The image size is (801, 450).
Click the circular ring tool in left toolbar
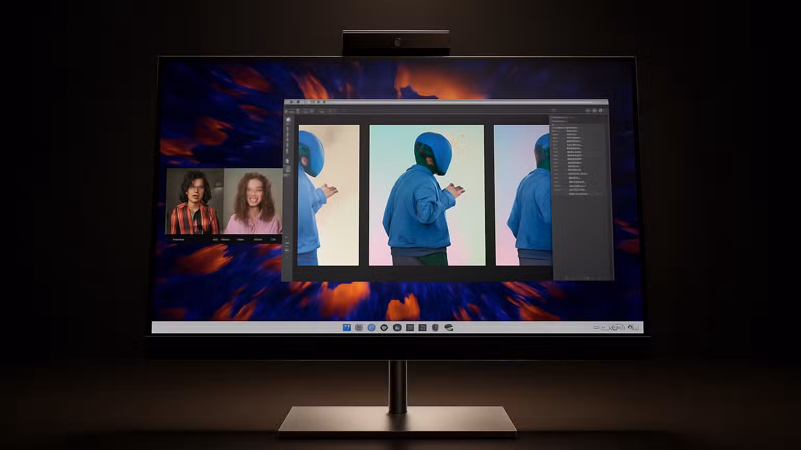pyautogui.click(x=288, y=169)
